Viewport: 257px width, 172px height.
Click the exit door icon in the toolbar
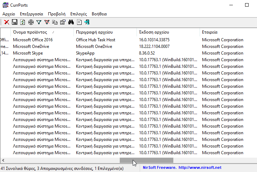(x=87, y=22)
